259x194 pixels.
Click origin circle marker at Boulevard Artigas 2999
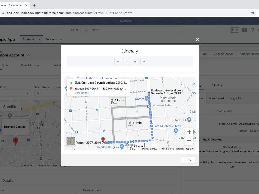(x=149, y=92)
